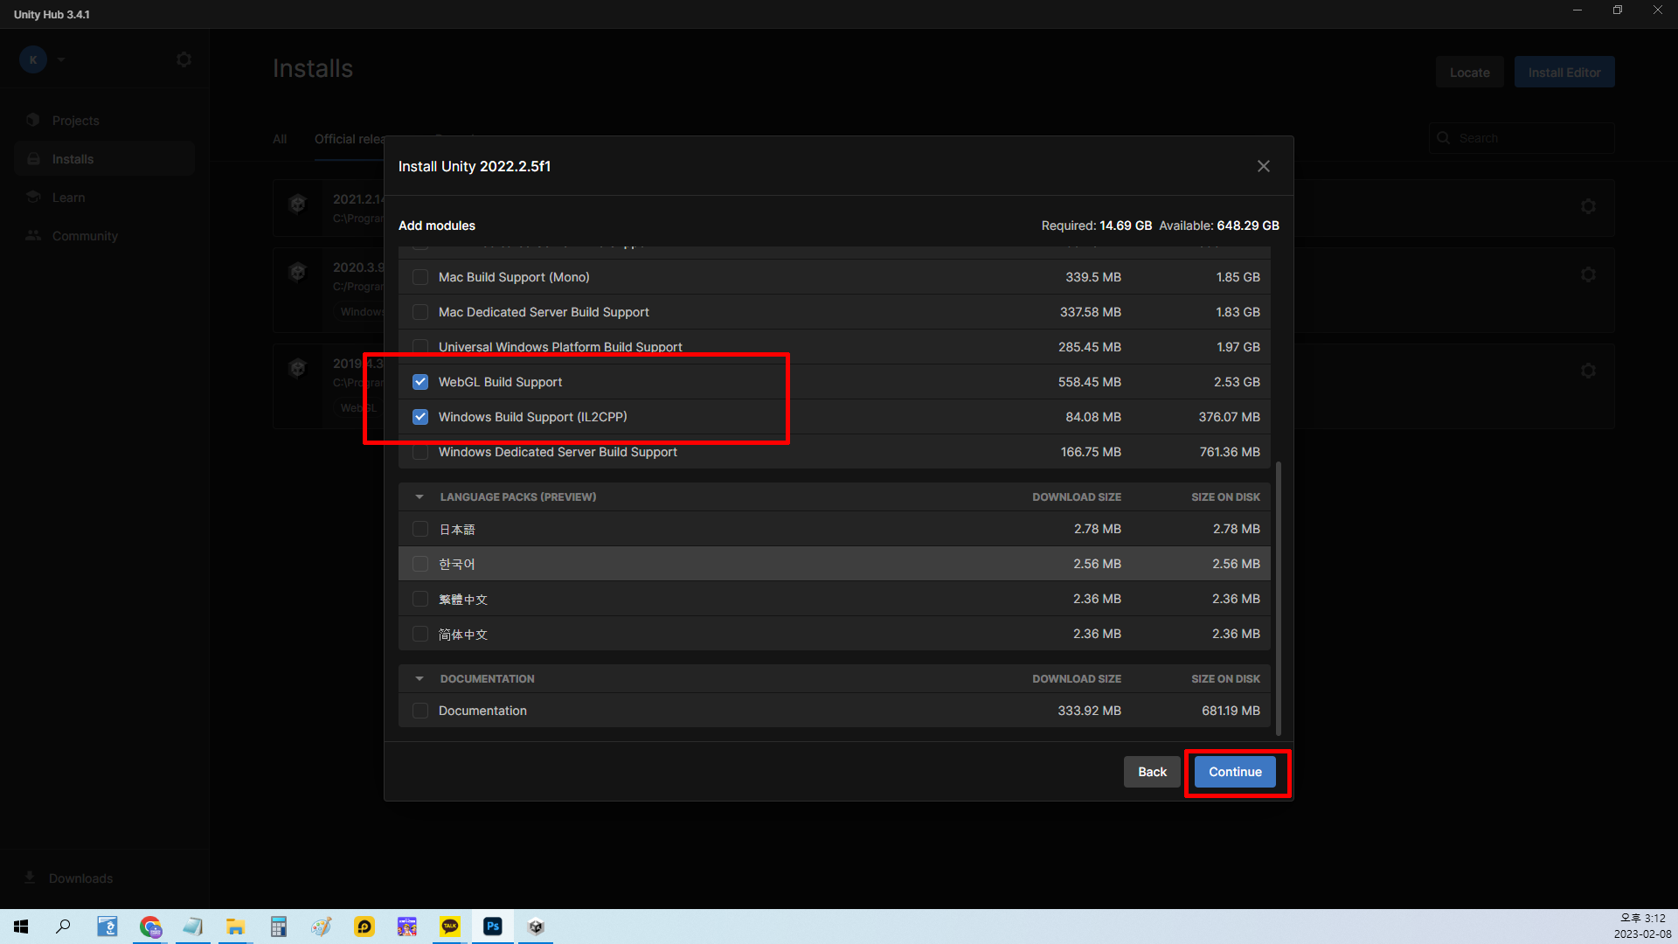This screenshot has width=1678, height=944.
Task: Collapse the Language Packs (Preview) section
Action: 419,496
